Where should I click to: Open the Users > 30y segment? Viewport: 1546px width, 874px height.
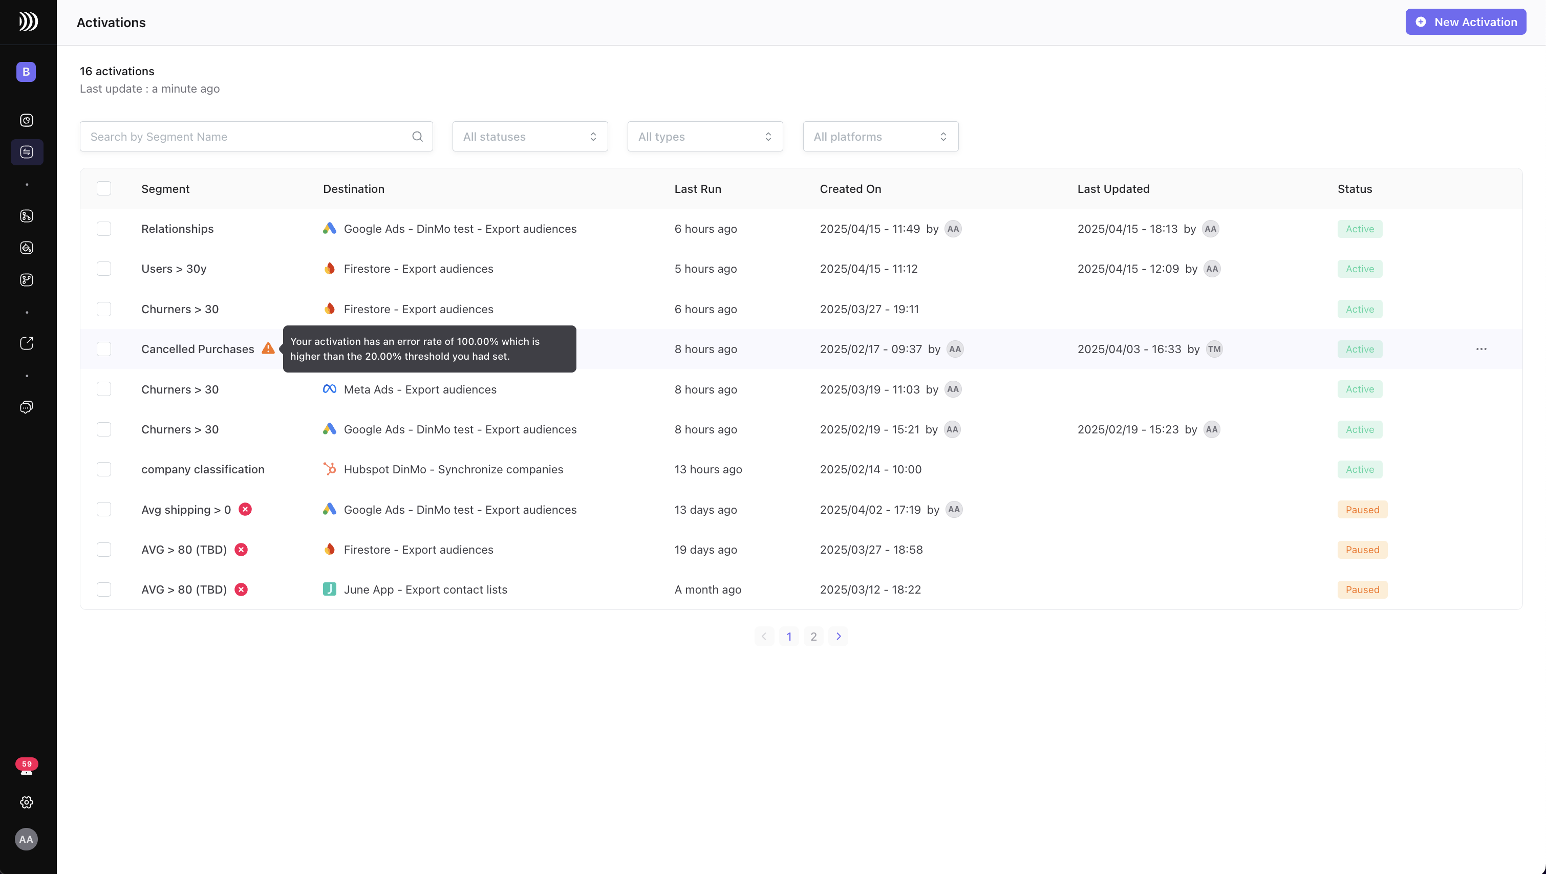[174, 269]
